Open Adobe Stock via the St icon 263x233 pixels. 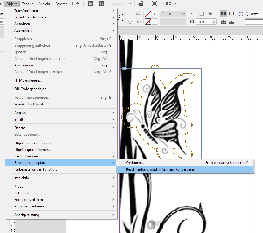tap(101, 4)
